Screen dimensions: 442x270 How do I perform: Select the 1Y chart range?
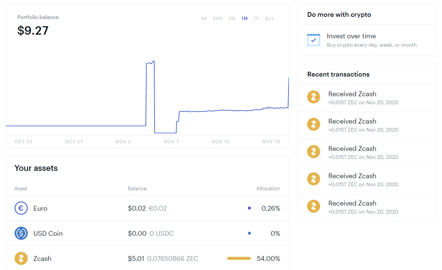pyautogui.click(x=256, y=19)
